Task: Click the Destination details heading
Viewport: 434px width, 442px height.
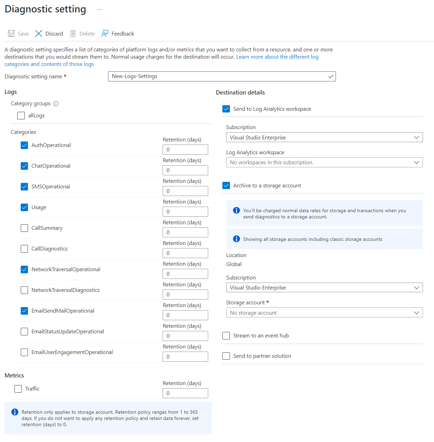Action: [240, 92]
